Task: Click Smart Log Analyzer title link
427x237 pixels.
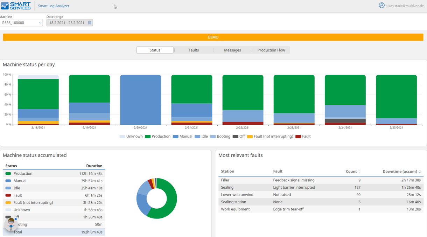Action: pos(54,6)
